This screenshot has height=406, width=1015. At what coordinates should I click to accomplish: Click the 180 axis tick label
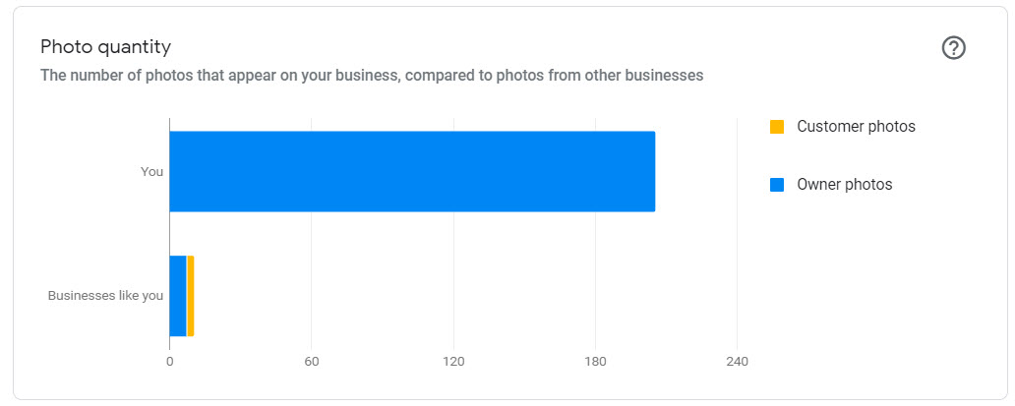[x=596, y=362]
